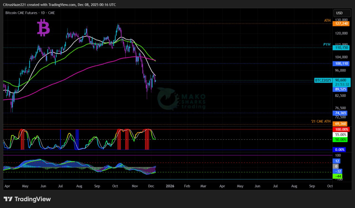Click the Oct label between Sep and Nov
This screenshot has width=355, height=208.
click(115, 186)
